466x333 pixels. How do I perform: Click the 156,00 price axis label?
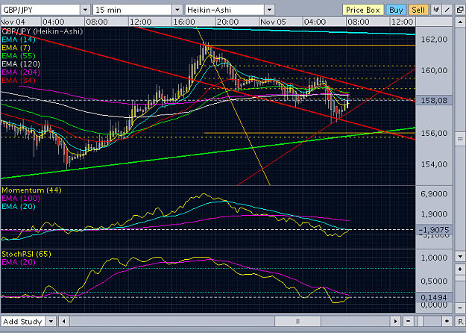click(434, 133)
